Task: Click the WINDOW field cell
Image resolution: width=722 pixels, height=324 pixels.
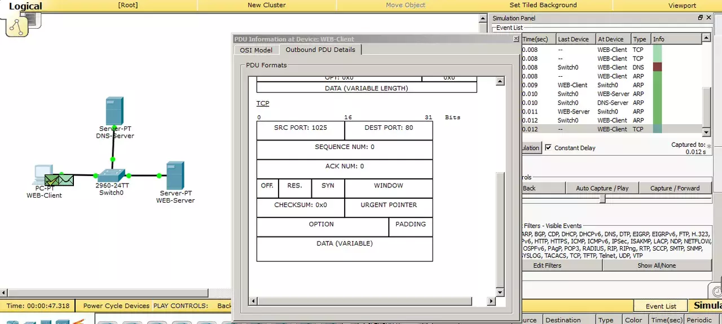Action: coord(389,188)
